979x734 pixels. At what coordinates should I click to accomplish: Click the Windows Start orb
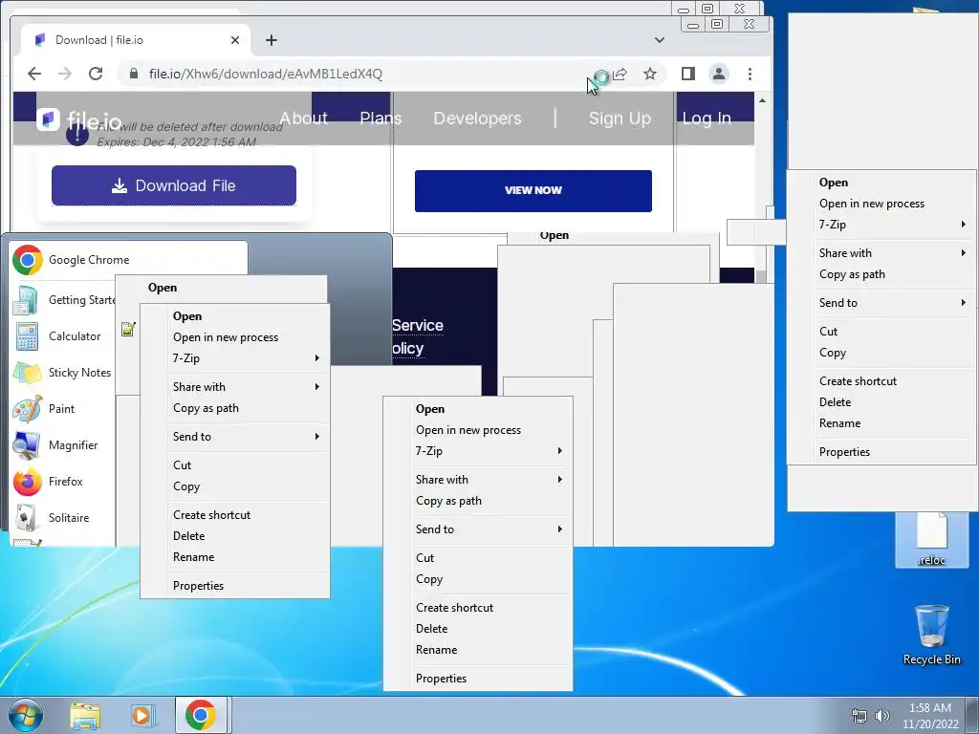click(x=25, y=715)
